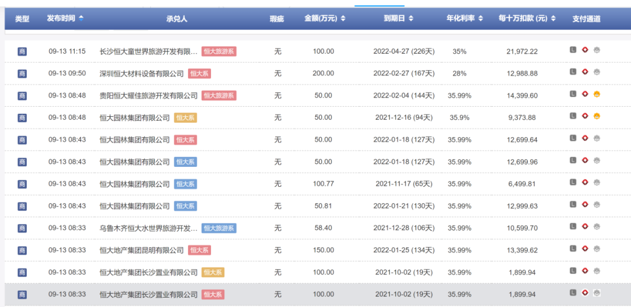This screenshot has width=631, height=307.
Task: Click the gray lion icon in 6,499.81 row
Action: (x=597, y=183)
